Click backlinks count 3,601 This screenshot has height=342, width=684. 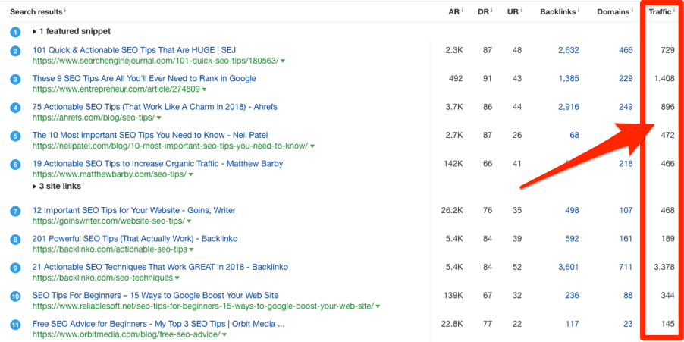tap(569, 268)
